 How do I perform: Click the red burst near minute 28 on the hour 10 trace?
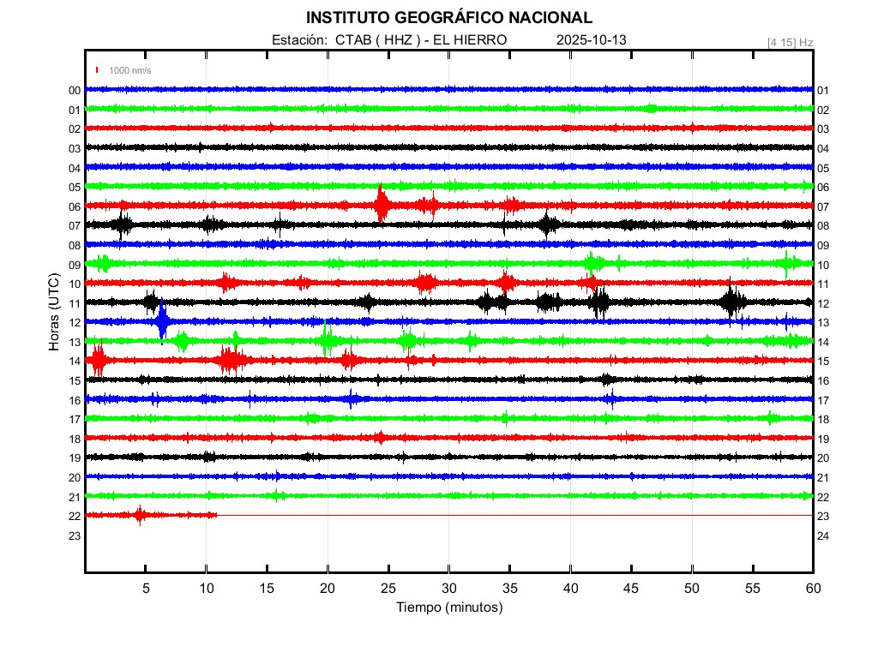tap(425, 283)
